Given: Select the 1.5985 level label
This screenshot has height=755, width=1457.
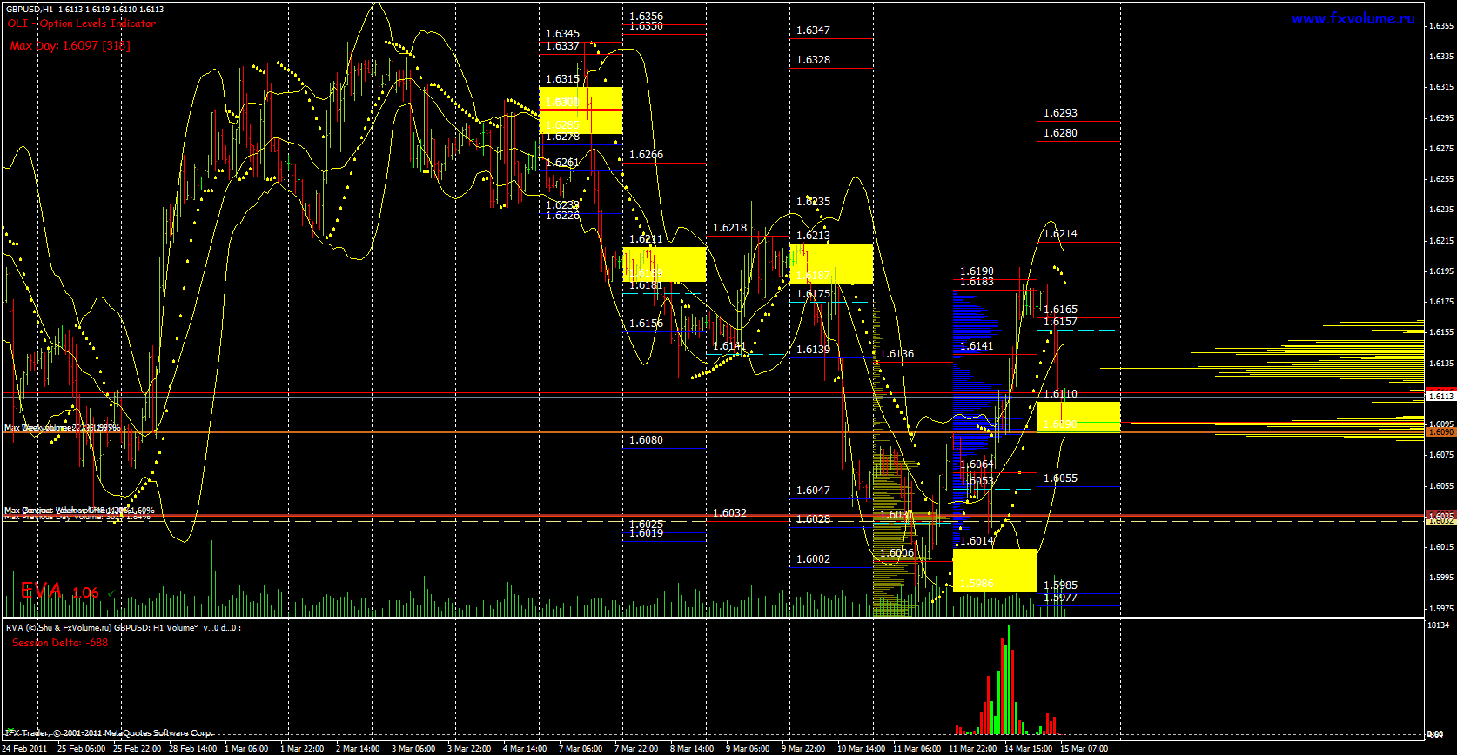Looking at the screenshot, I should point(1060,585).
